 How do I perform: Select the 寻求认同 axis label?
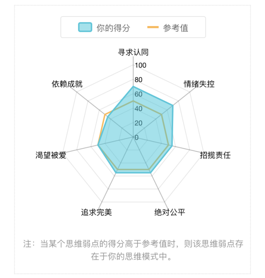pos(133,52)
